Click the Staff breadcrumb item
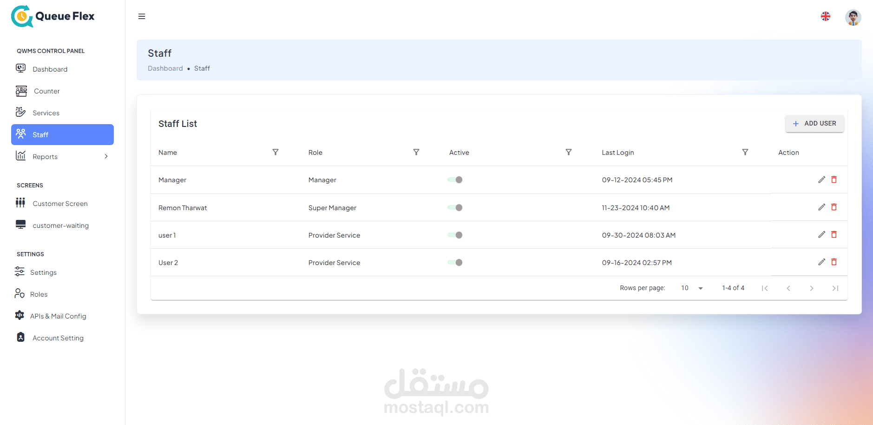Screen dimensions: 873x425 coord(202,68)
